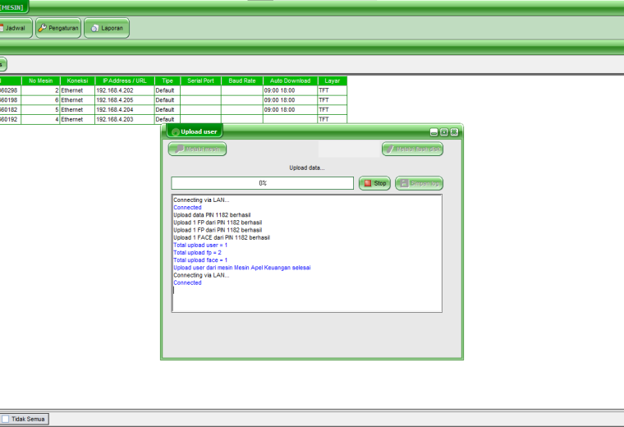624x427 pixels.
Task: Select the machine row with IP 192.168.4.204
Action: click(173, 109)
